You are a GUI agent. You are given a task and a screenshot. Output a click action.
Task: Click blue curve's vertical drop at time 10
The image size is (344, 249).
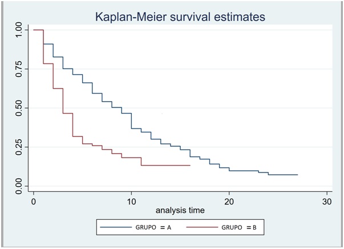coord(132,121)
